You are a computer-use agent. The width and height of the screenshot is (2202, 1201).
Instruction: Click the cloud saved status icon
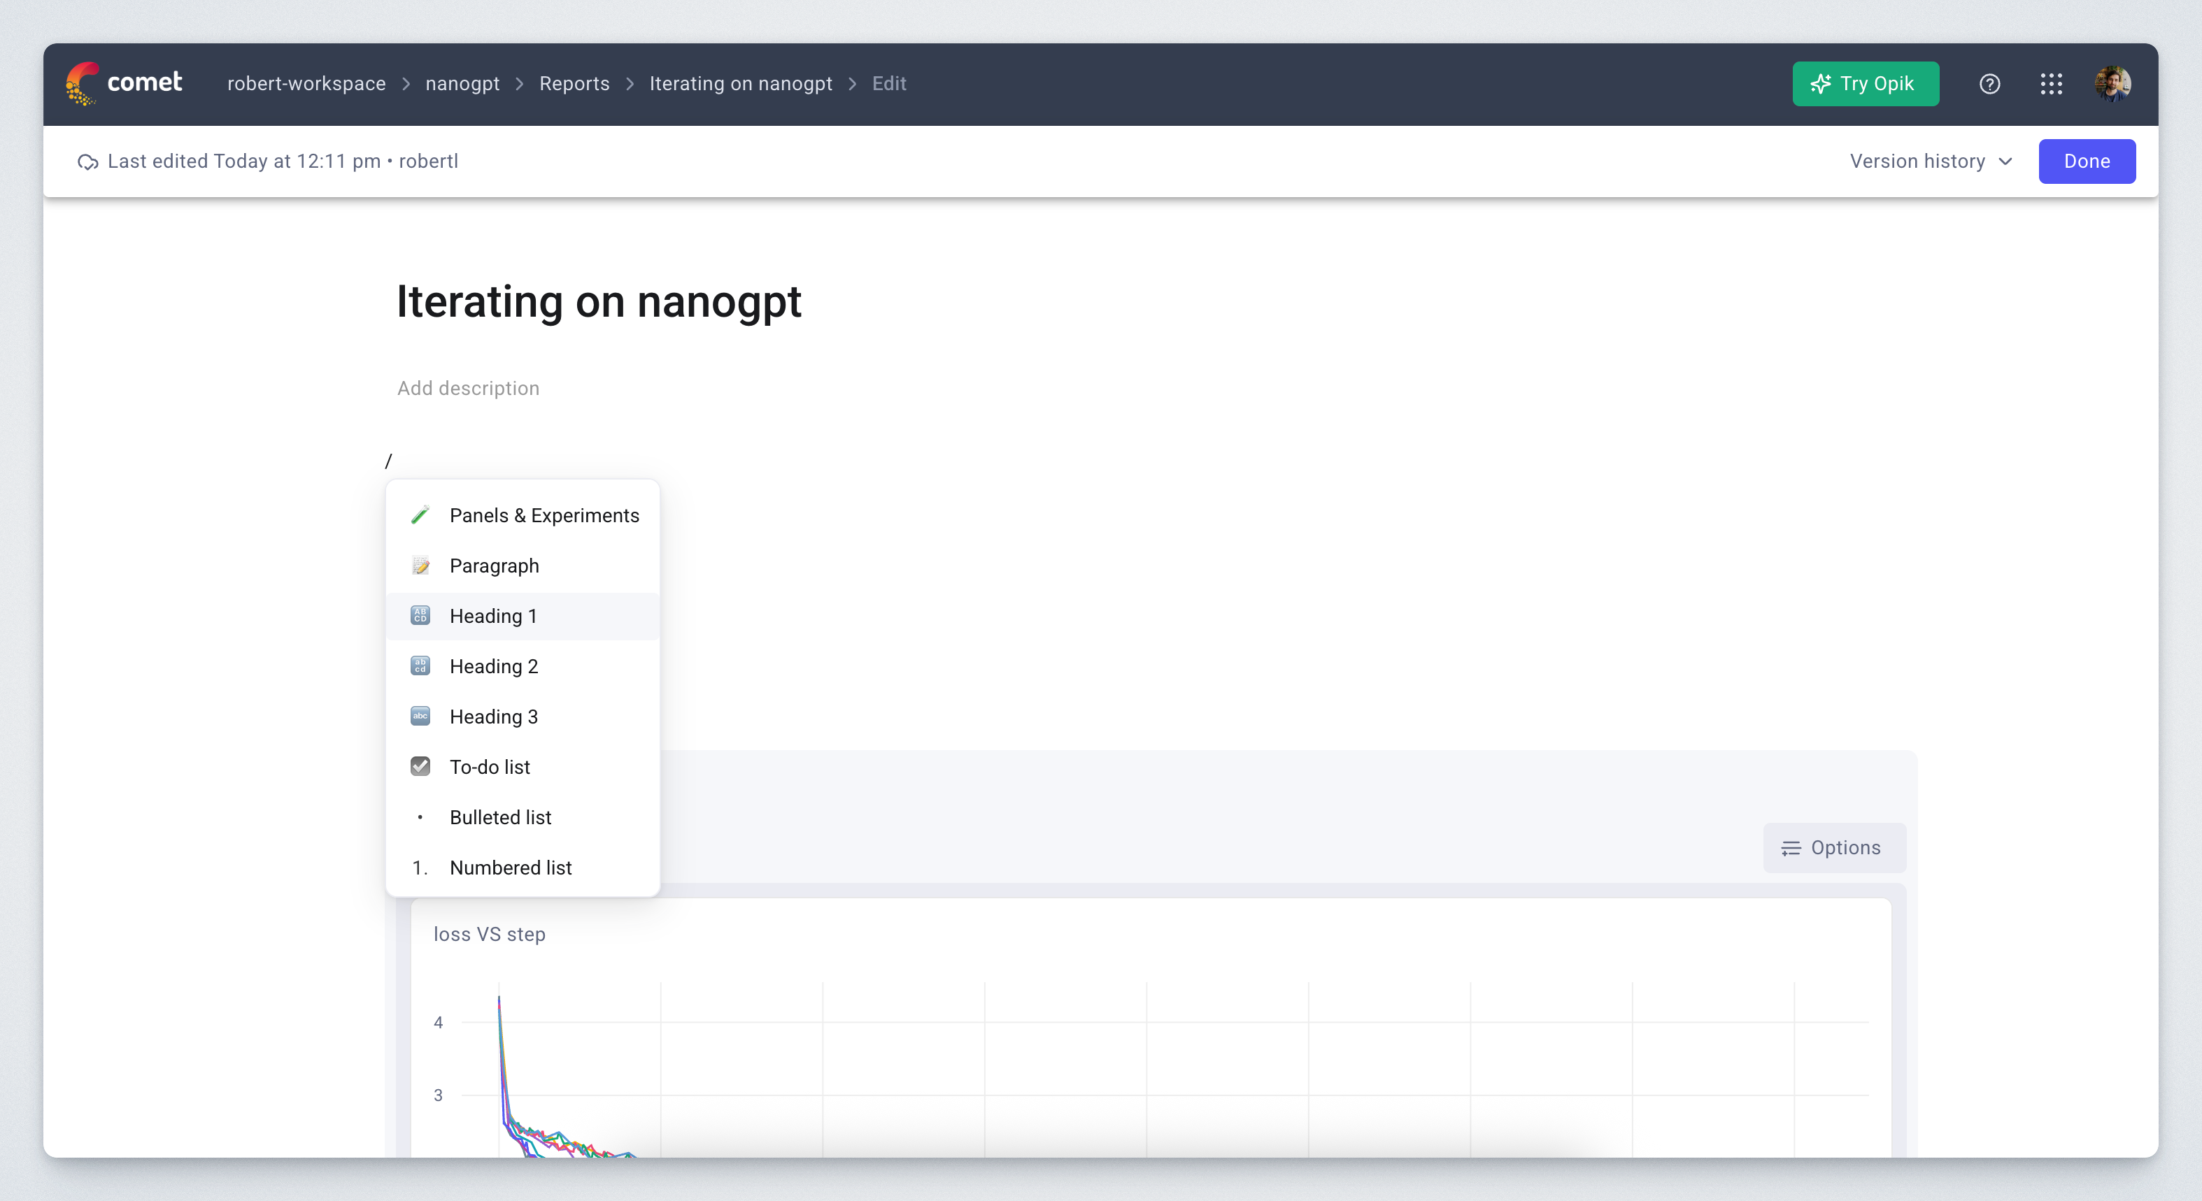coord(87,161)
